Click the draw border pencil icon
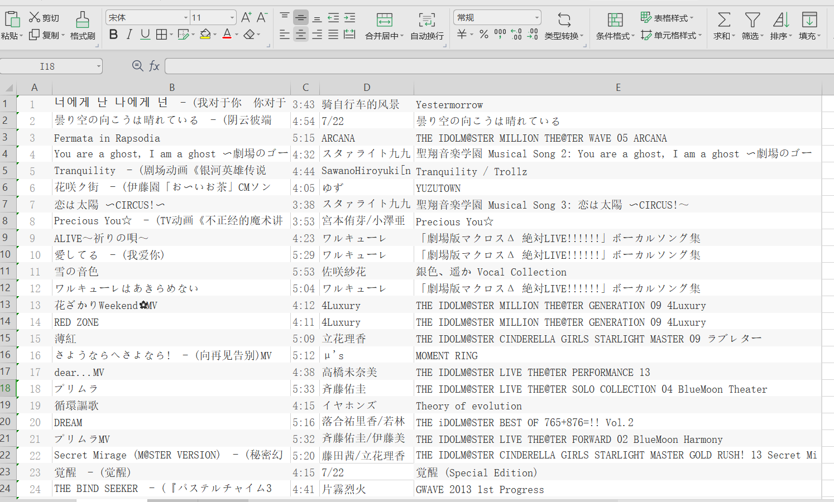 tap(183, 35)
